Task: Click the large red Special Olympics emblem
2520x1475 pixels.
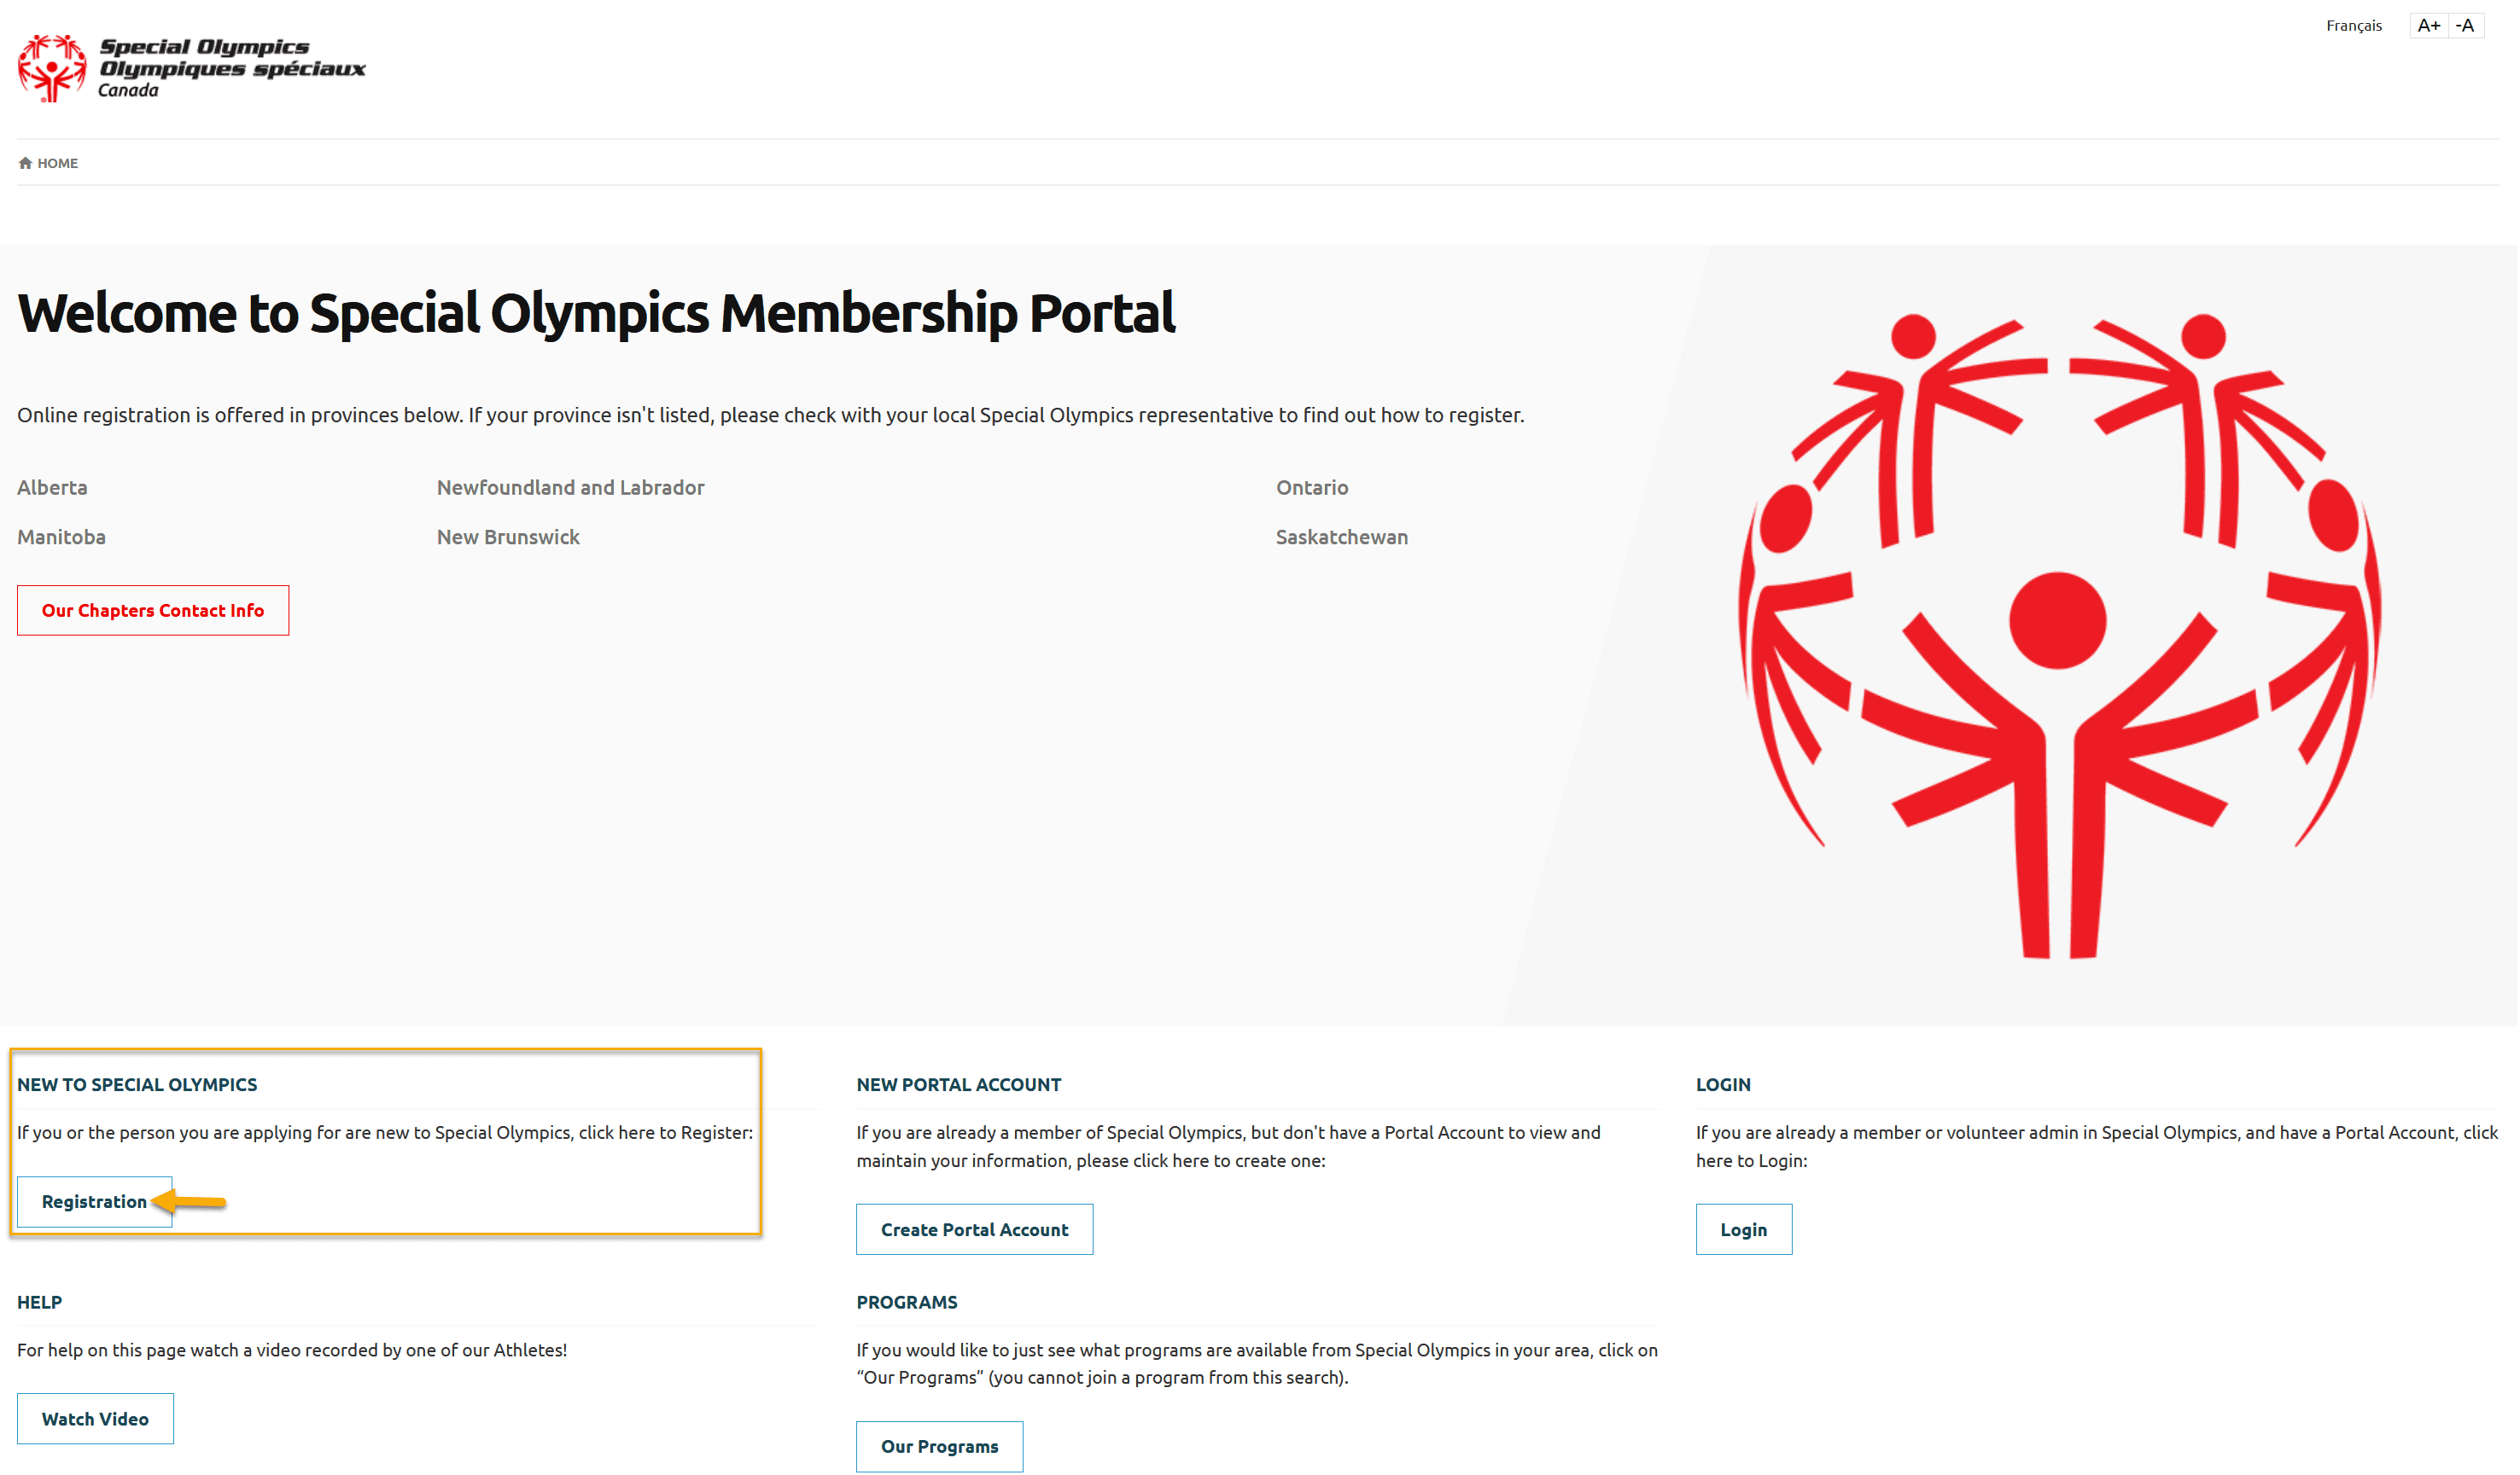Action: [2058, 635]
